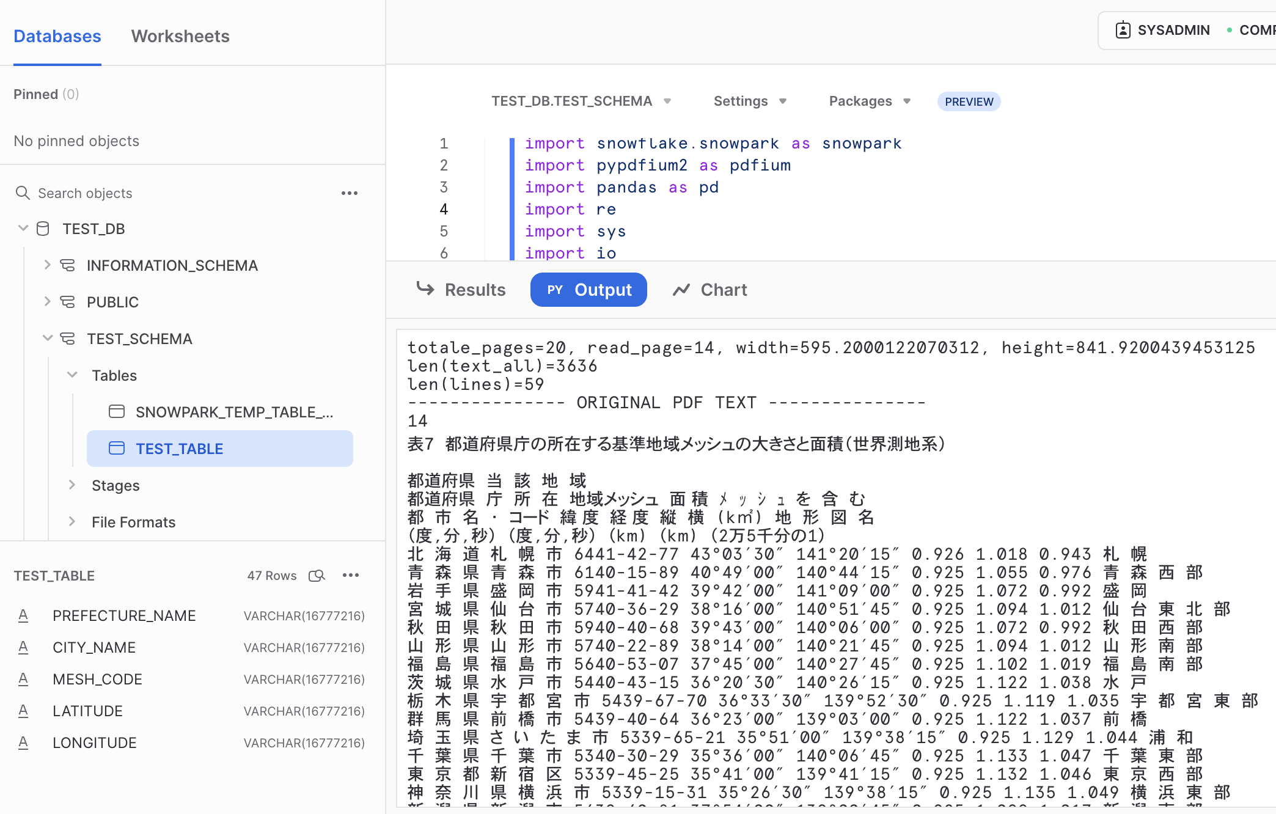Image resolution: width=1276 pixels, height=814 pixels.
Task: Click the search magnifier icon in objects panel
Action: click(x=23, y=193)
